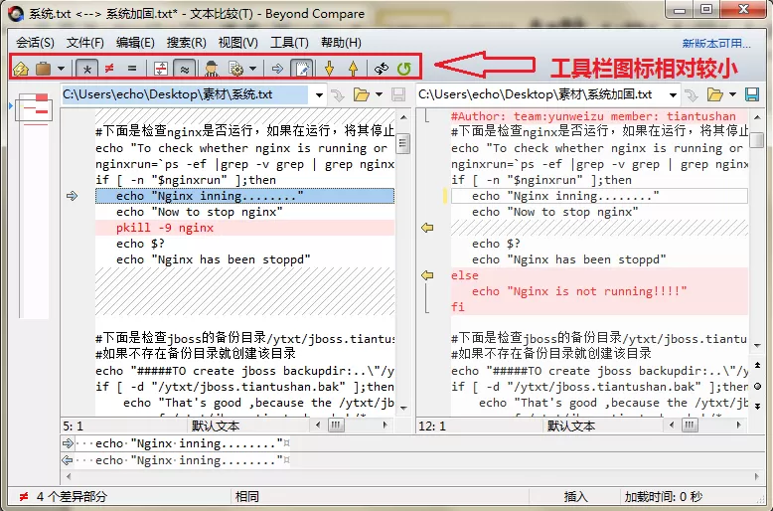Click detail row left-arrow icon at bottom

point(68,460)
